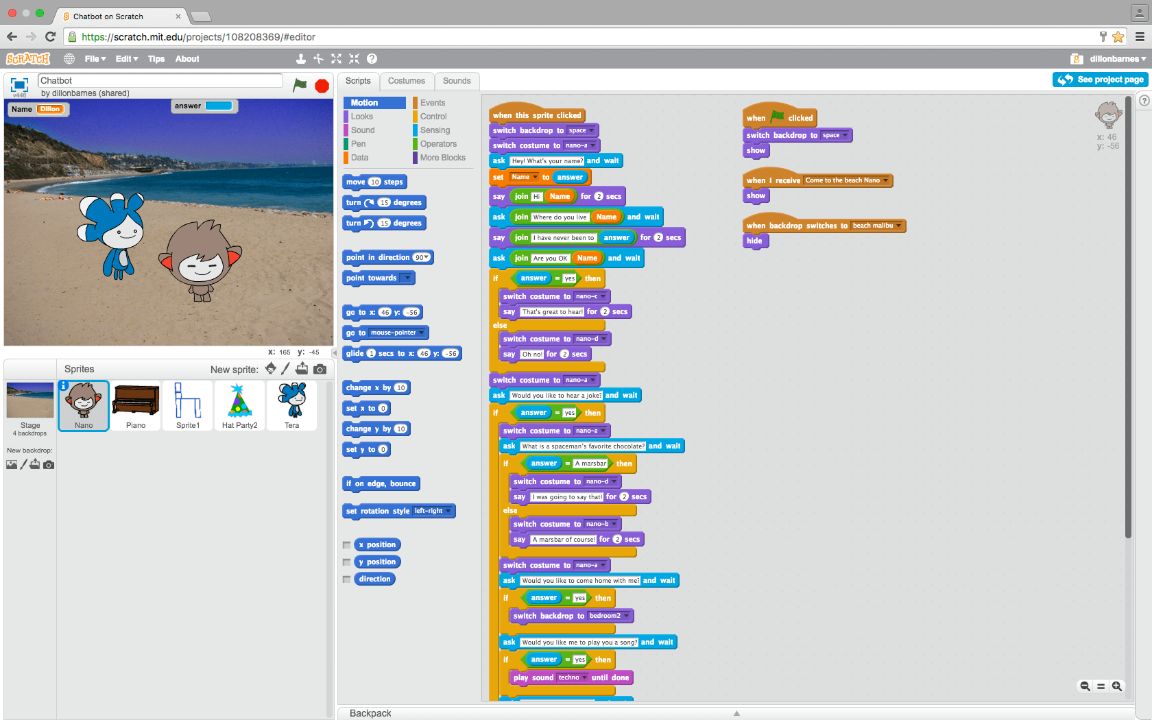Click the answer variable readout on stage
This screenshot has height=720, width=1152.
[x=204, y=106]
